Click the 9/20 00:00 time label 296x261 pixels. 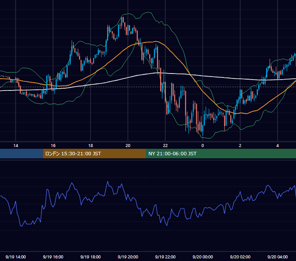tap(203, 257)
